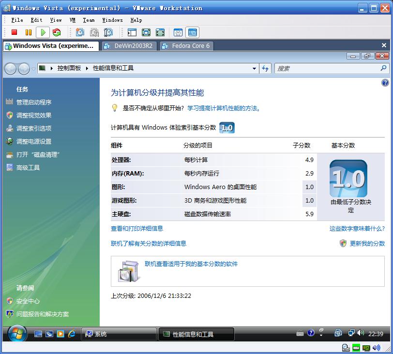Click the 性能信息和工具 taskbar button
Screen dimensions: 393x354
tap(197, 334)
